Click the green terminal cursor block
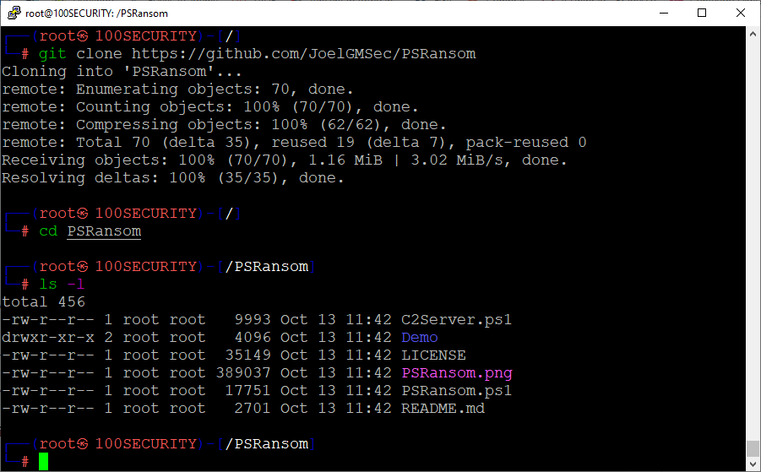761x472 pixels. point(44,461)
